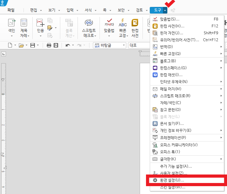The height and width of the screenshot is (194, 227).
Task: Expand the 참고 문헌(O) submenu
Action: tap(187, 110)
